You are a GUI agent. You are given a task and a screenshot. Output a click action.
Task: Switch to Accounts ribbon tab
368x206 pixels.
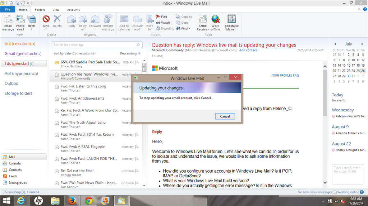[x=73, y=10]
